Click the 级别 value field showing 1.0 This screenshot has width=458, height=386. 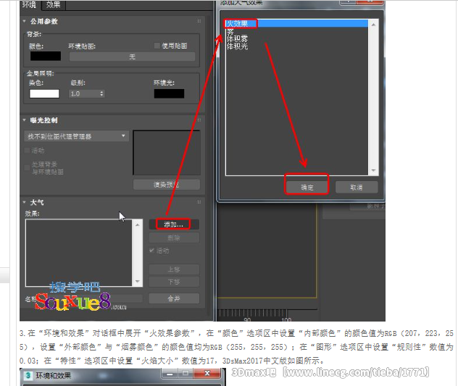[84, 93]
